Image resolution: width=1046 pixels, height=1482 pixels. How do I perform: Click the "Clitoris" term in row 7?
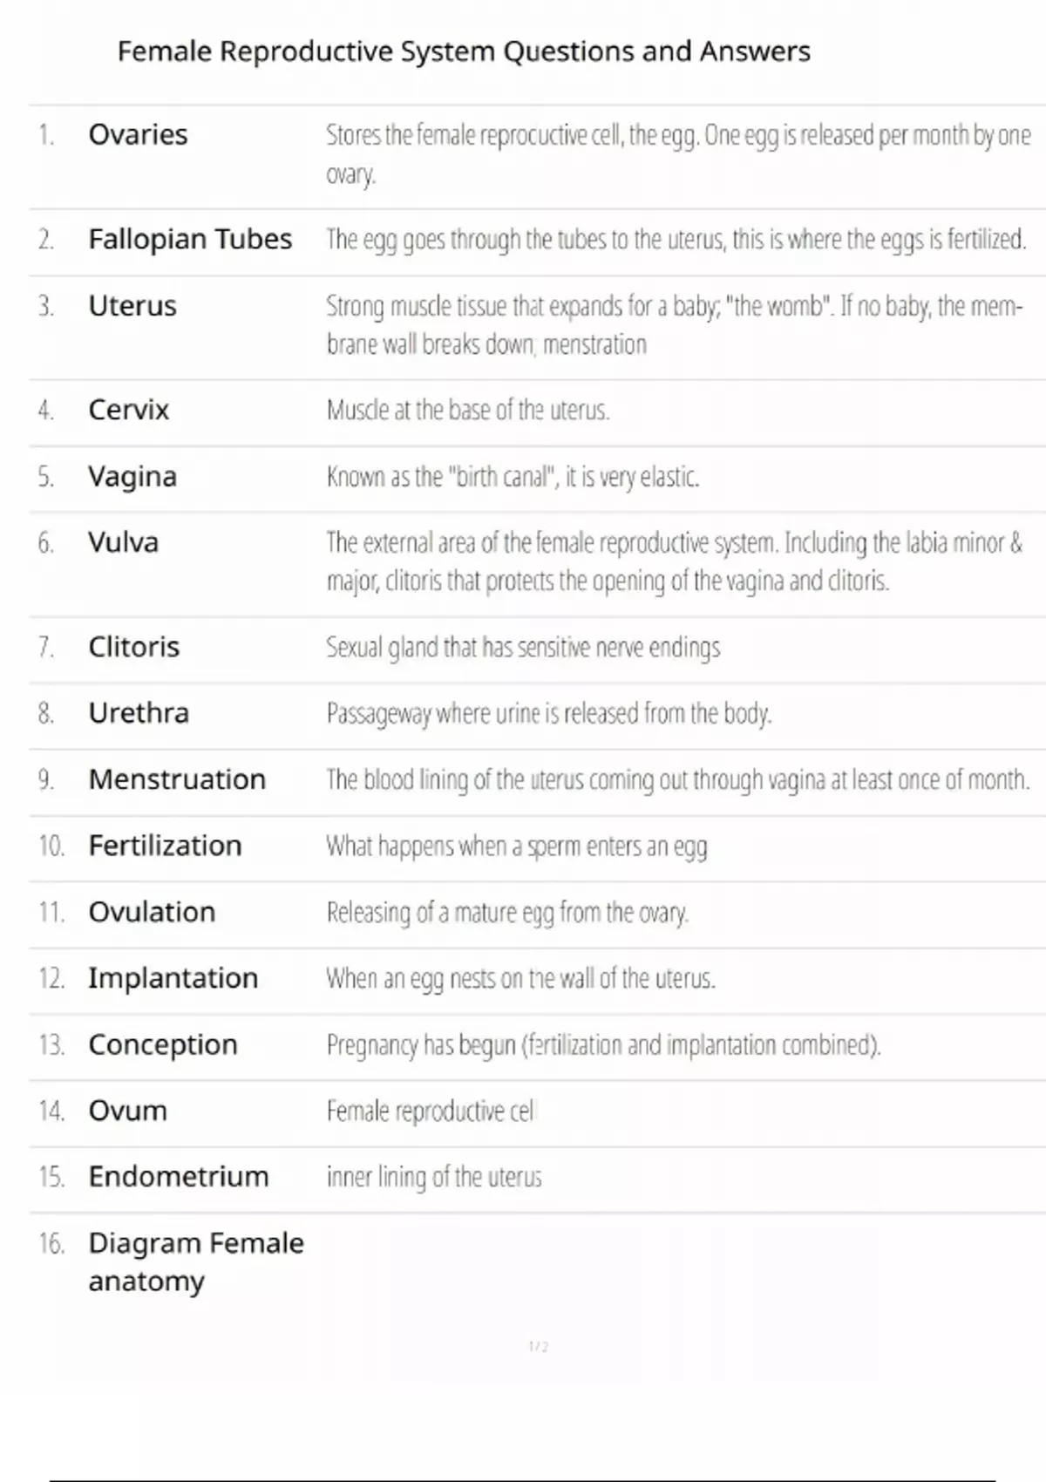(x=134, y=647)
